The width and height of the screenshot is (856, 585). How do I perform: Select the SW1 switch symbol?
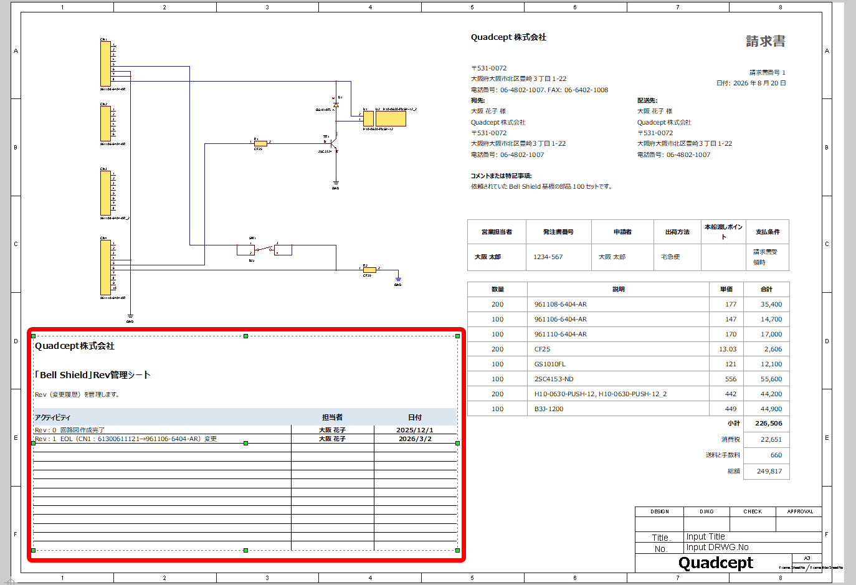click(x=264, y=250)
